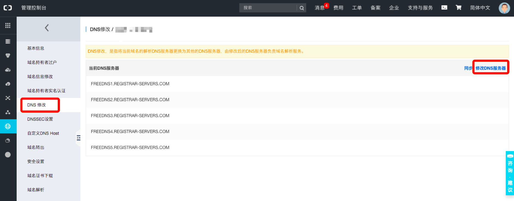Select 域名信息修改 in side menu
The image size is (514, 201).
click(x=40, y=77)
